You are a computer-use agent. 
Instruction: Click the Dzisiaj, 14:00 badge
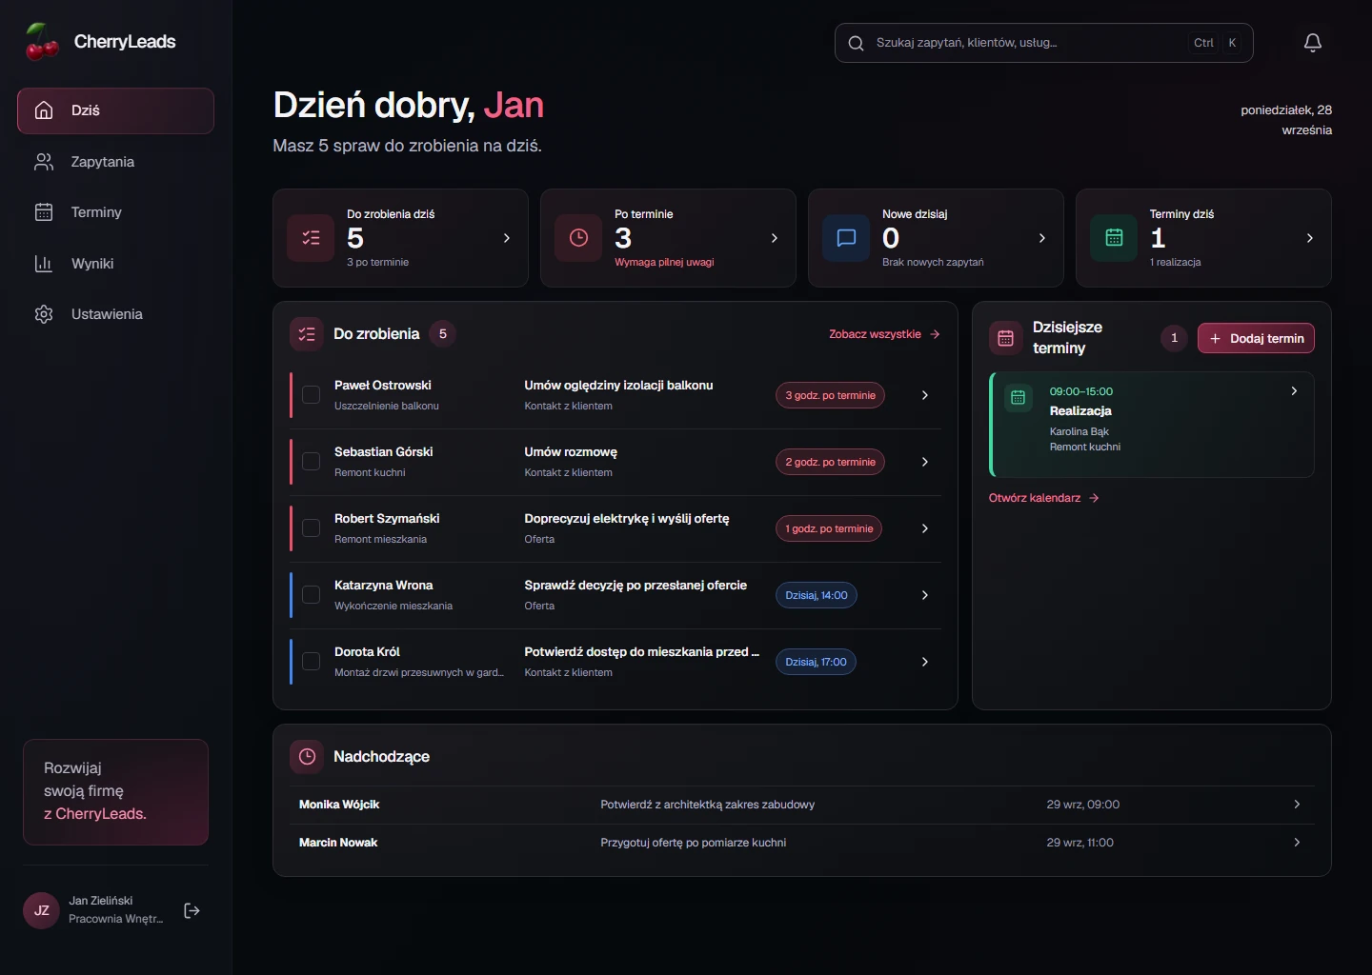point(817,595)
